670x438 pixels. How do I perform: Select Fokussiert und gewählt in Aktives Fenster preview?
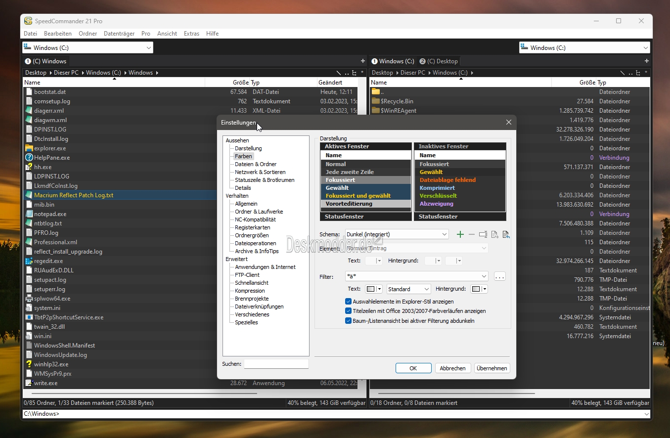pyautogui.click(x=365, y=196)
